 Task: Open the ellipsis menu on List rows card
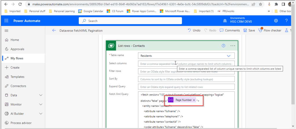tap(233, 46)
